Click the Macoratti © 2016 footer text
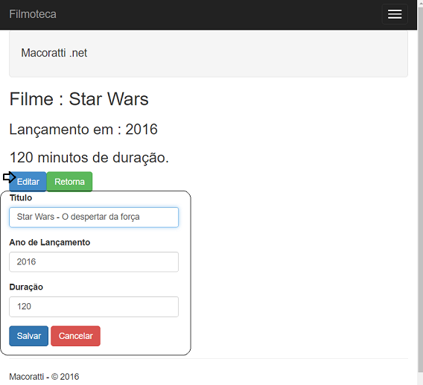The image size is (423, 385). point(44,376)
